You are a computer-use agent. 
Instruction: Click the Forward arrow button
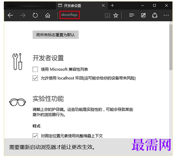coord(23,15)
